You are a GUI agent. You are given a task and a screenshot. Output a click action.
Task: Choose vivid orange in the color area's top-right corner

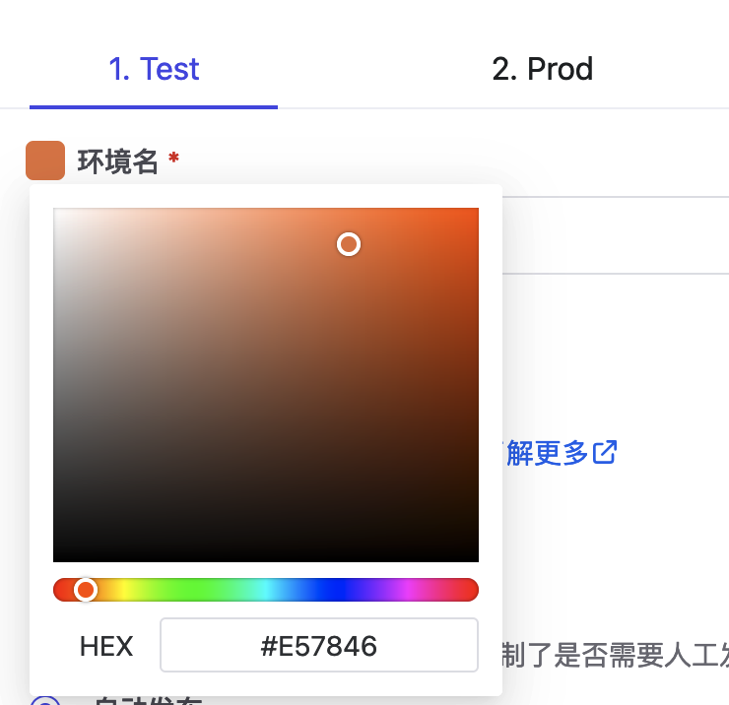[x=475, y=211]
